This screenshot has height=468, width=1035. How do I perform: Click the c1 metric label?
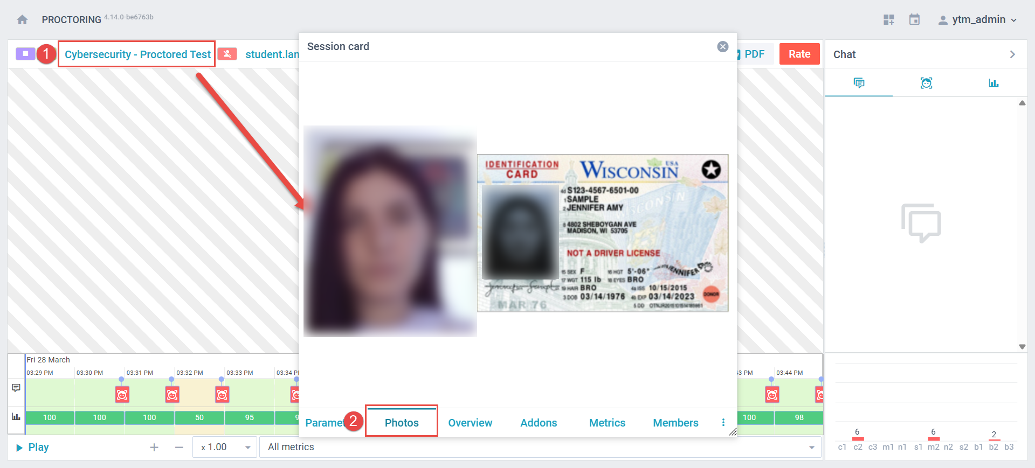[x=842, y=447]
